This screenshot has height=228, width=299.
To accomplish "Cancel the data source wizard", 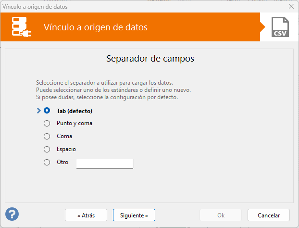I will tap(269, 215).
